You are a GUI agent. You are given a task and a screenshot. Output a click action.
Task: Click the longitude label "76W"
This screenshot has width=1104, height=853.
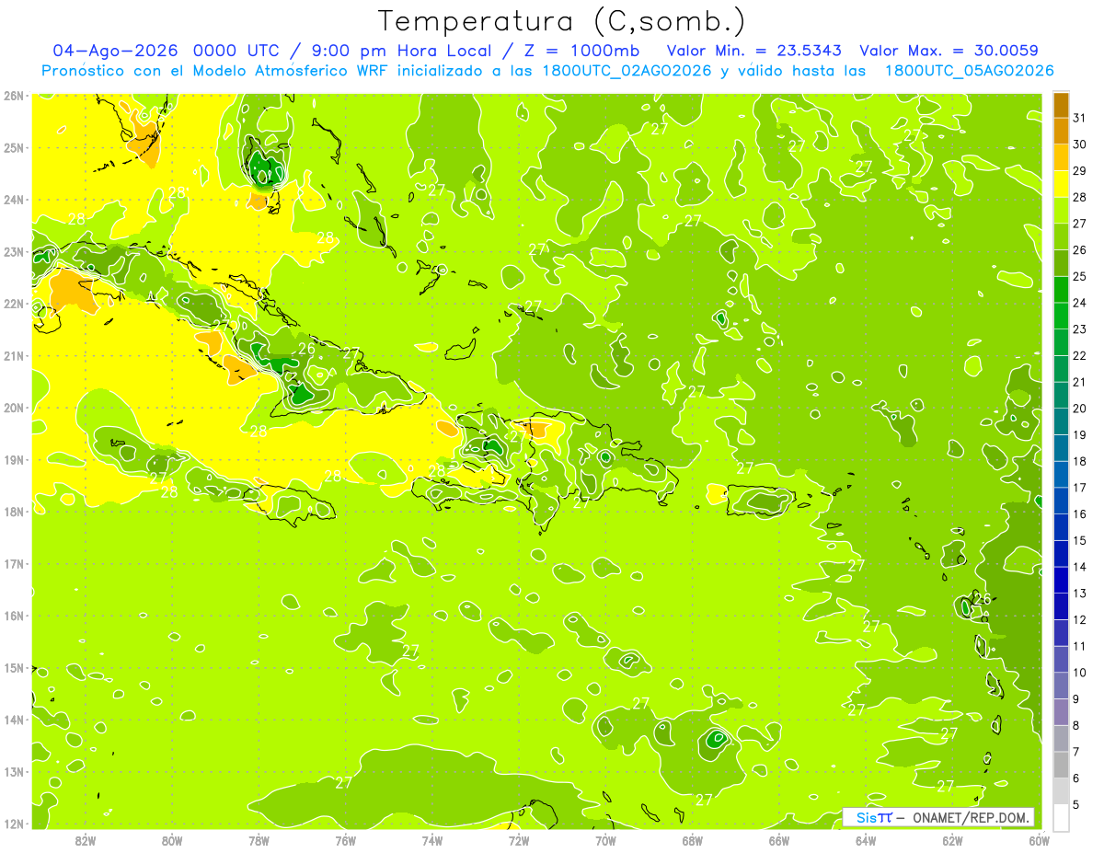coord(346,840)
